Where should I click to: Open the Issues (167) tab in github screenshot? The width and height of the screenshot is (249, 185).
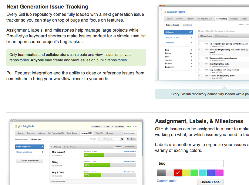tap(86, 133)
